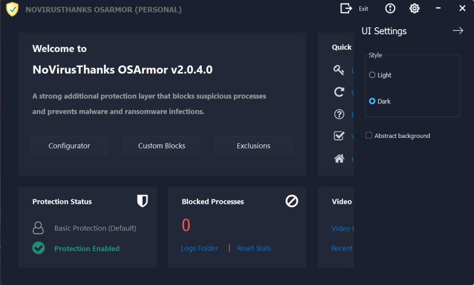Select the Light style option
Viewport: 474px width, 285px height.
pyautogui.click(x=380, y=75)
